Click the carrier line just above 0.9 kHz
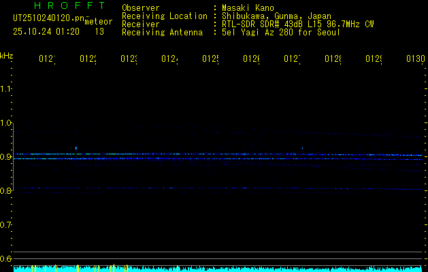 (218, 154)
